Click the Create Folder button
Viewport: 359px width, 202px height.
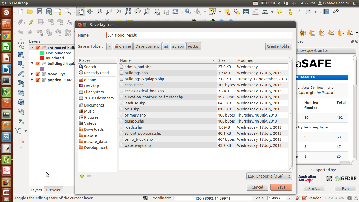[279, 46]
